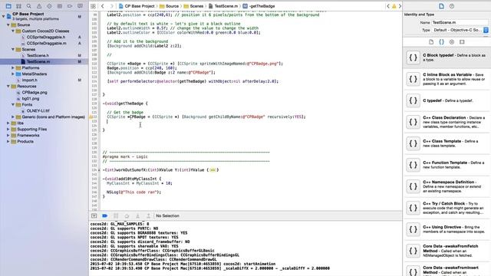Open the Report navigator tab
Viewport: 491px width, 276px height.
[x=80, y=6]
